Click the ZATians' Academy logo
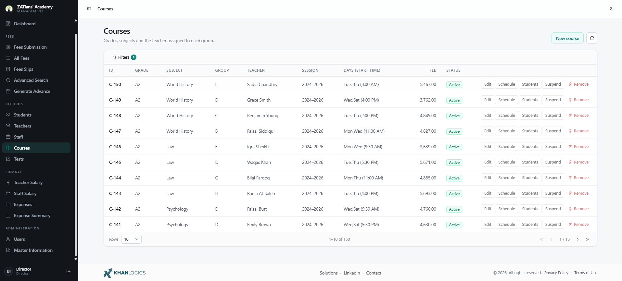The height and width of the screenshot is (281, 622). point(9,9)
